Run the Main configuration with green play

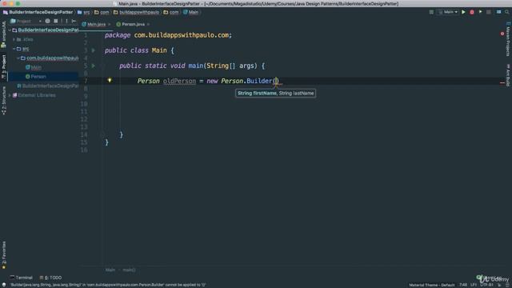(463, 12)
